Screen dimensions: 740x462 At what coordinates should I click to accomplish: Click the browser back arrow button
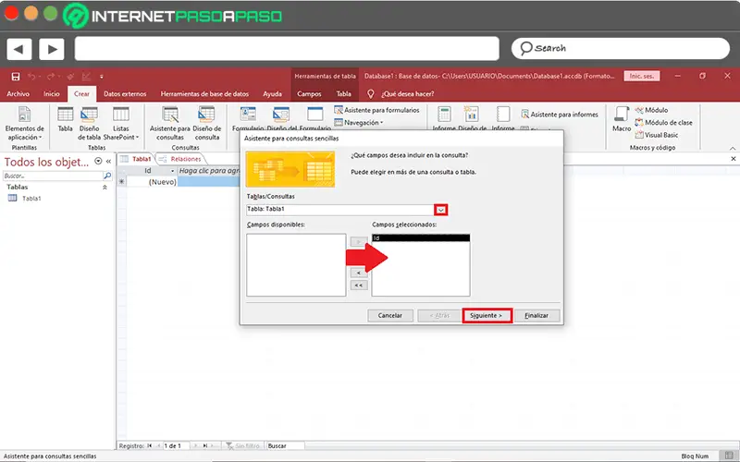[x=18, y=49]
